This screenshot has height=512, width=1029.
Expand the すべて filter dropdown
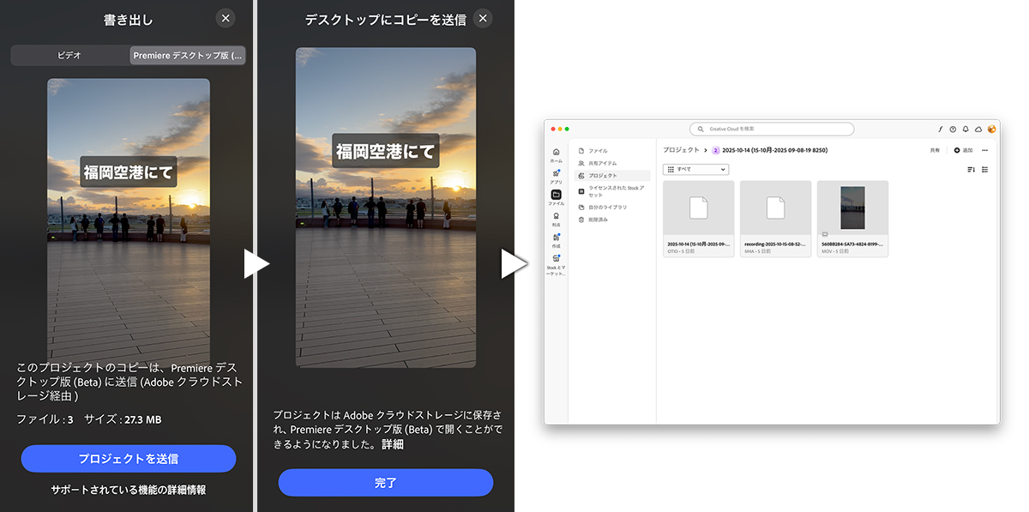[695, 170]
